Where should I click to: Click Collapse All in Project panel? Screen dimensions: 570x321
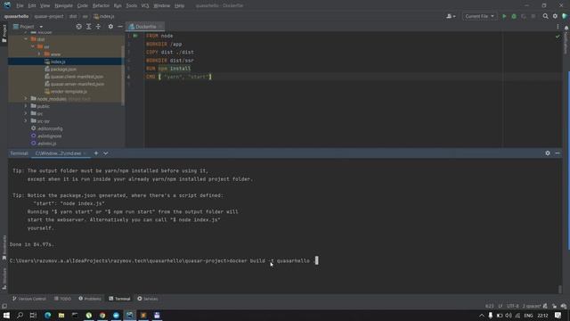[x=98, y=27]
